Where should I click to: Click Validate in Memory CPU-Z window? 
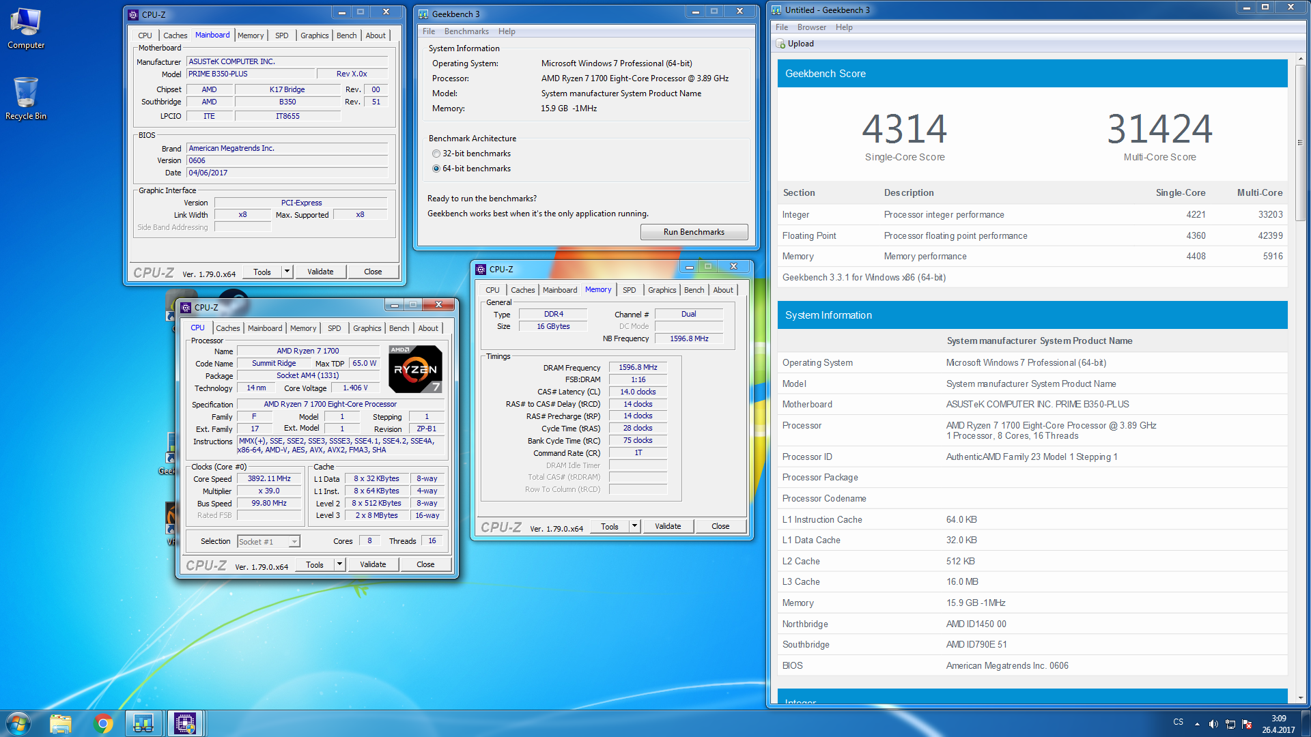pyautogui.click(x=668, y=526)
